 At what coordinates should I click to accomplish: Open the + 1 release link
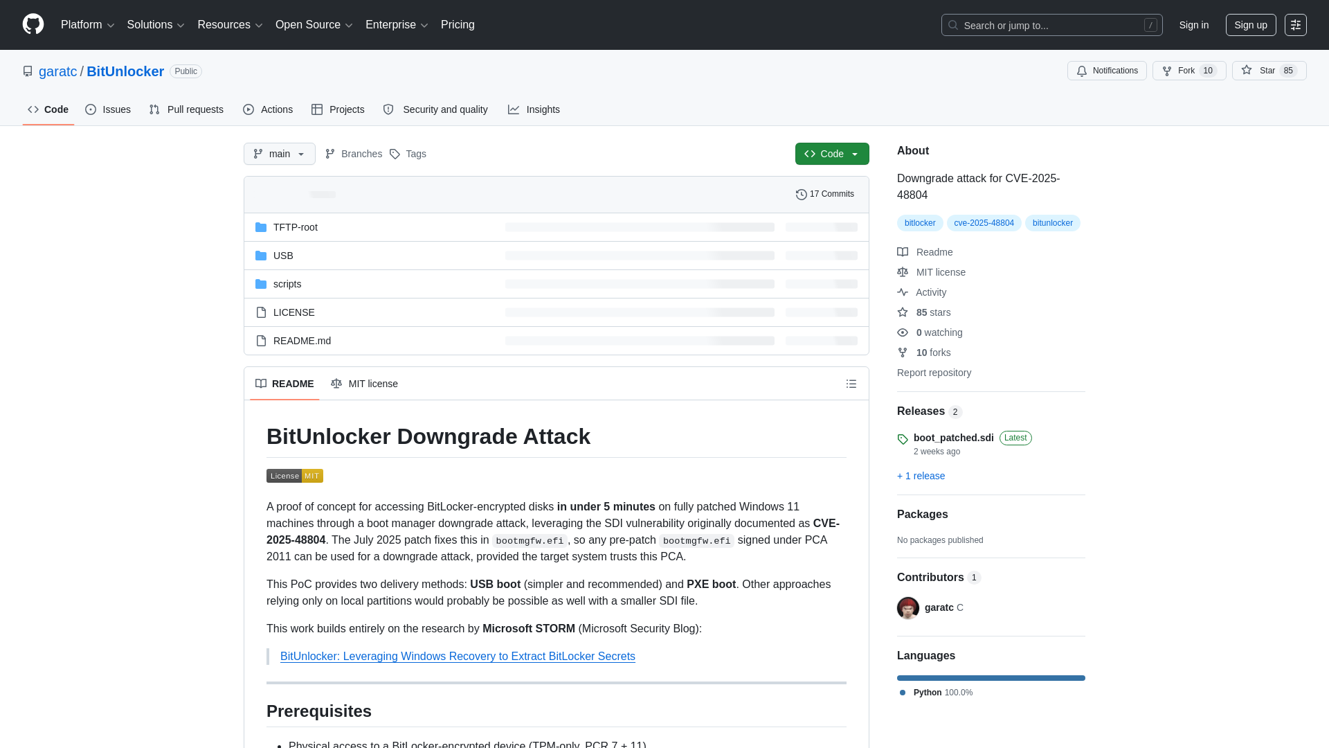pos(921,476)
